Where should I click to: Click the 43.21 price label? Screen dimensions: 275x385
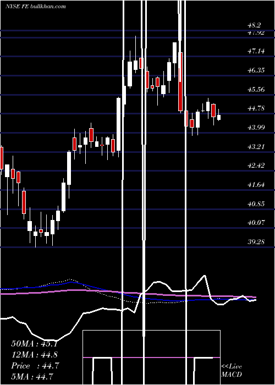[256, 147]
